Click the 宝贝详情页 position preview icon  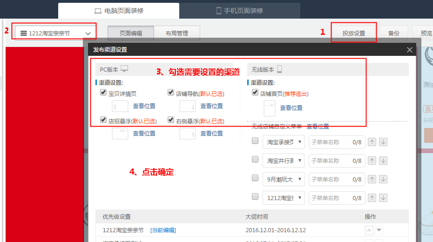click(120, 106)
